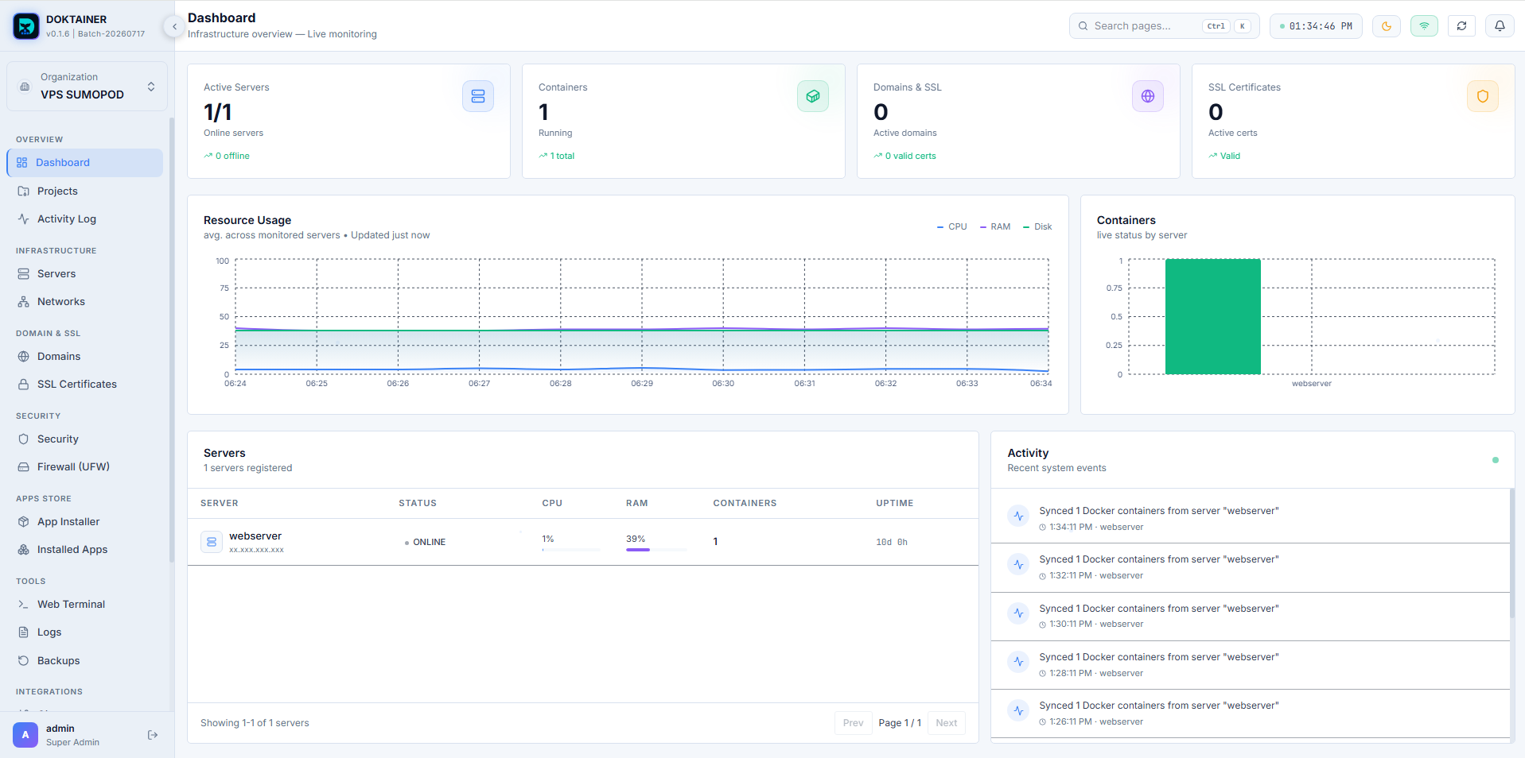This screenshot has height=758, width=1525.
Task: Click the Activity Log pulse icon
Action: click(24, 219)
